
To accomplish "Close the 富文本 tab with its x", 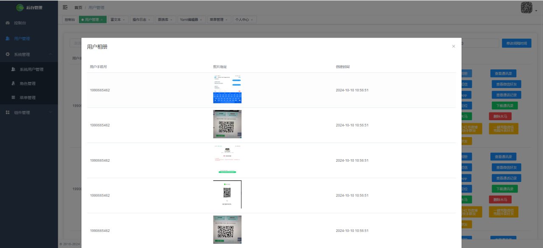I will click(x=124, y=19).
